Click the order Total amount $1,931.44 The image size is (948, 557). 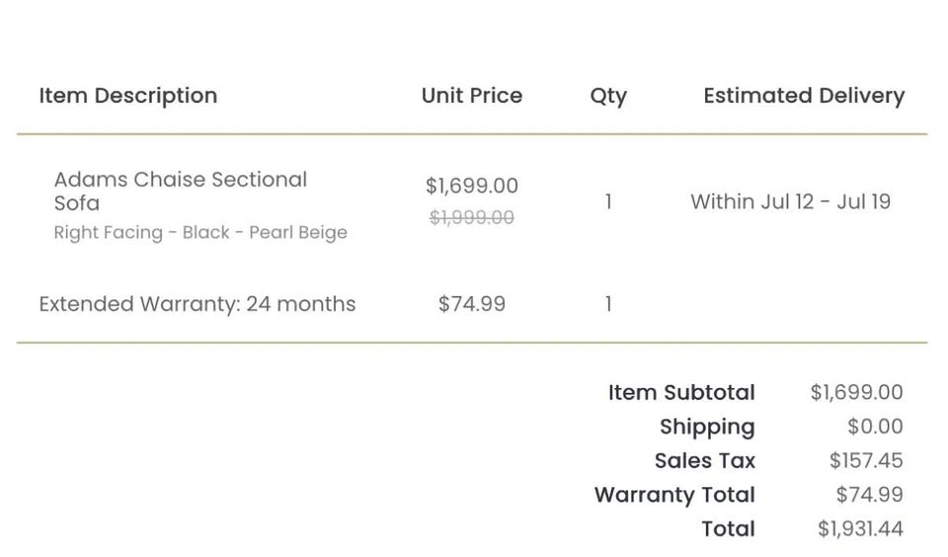(859, 528)
